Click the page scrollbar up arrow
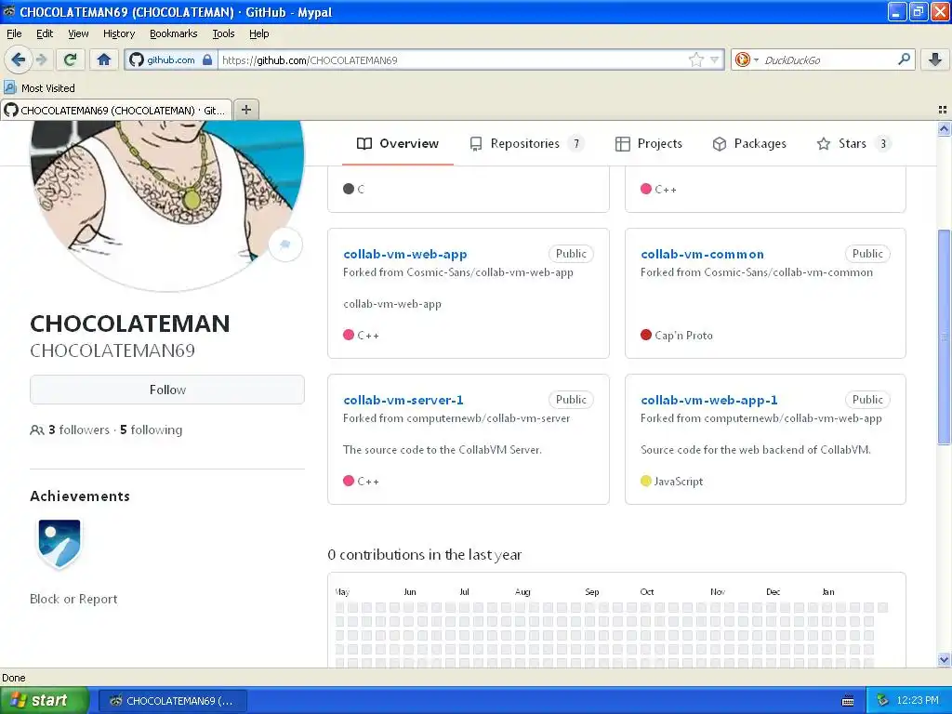This screenshot has width=952, height=714. (x=944, y=128)
